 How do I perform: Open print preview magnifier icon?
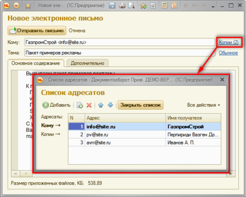point(131,6)
